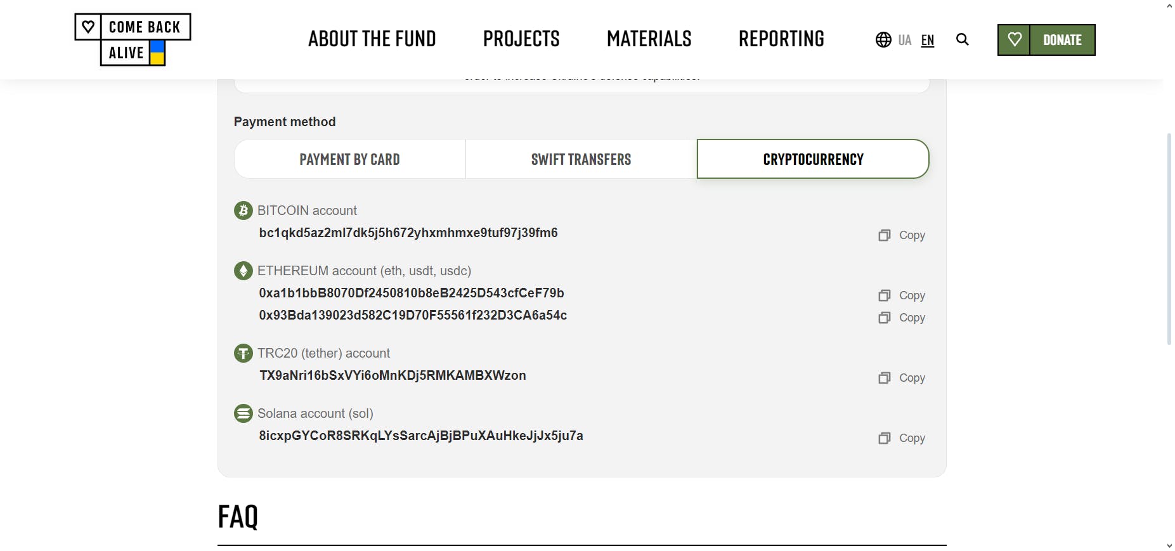This screenshot has height=551, width=1175.
Task: Copy the first Ethereum address
Action: [x=902, y=295]
